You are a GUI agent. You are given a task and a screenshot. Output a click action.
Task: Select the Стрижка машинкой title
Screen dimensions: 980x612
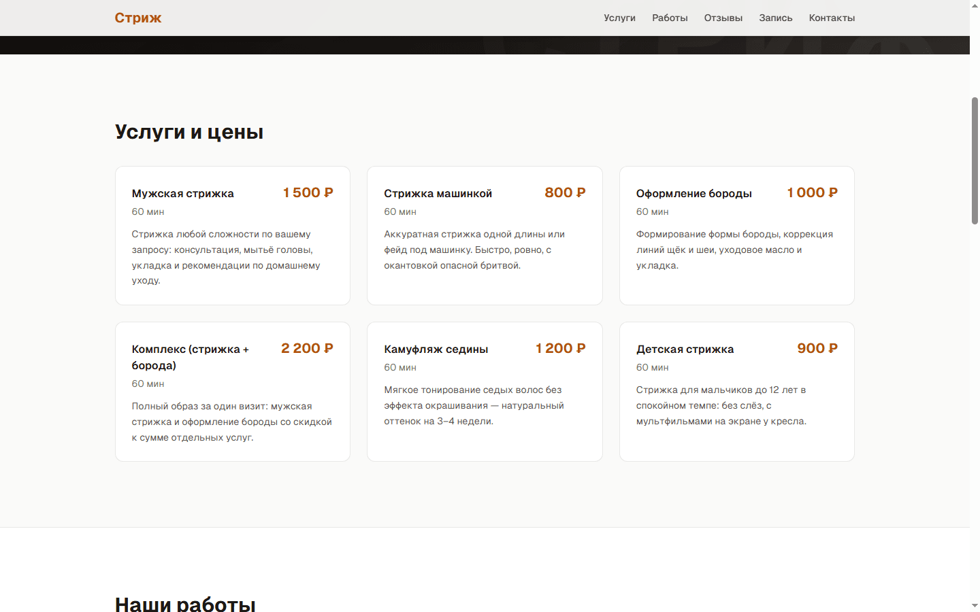click(438, 193)
